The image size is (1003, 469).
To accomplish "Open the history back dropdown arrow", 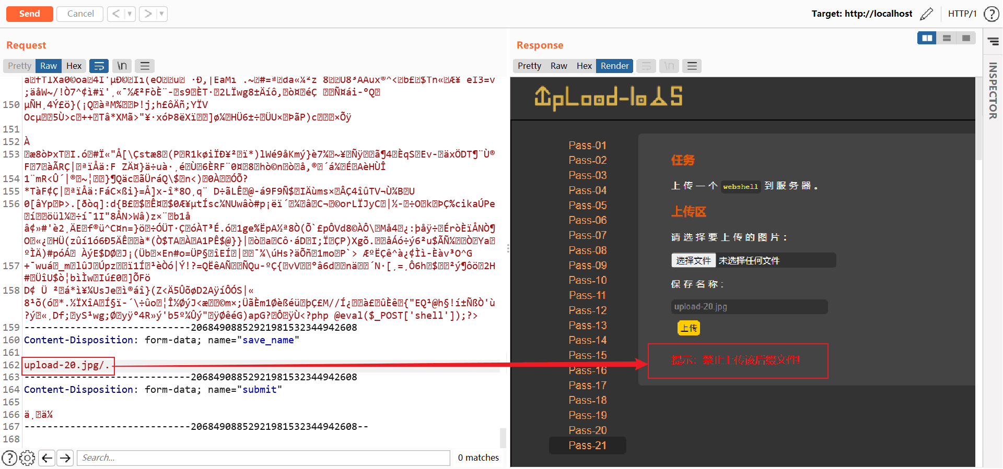I will click(130, 14).
